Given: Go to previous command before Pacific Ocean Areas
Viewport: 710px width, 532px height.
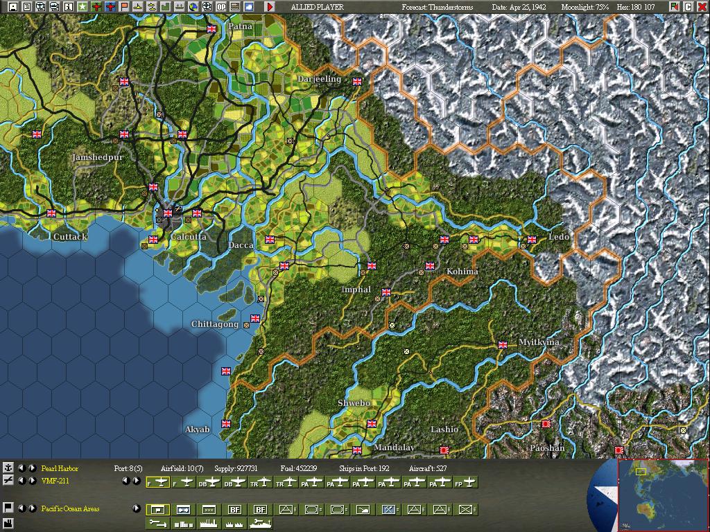Looking at the screenshot, I should [21, 508].
